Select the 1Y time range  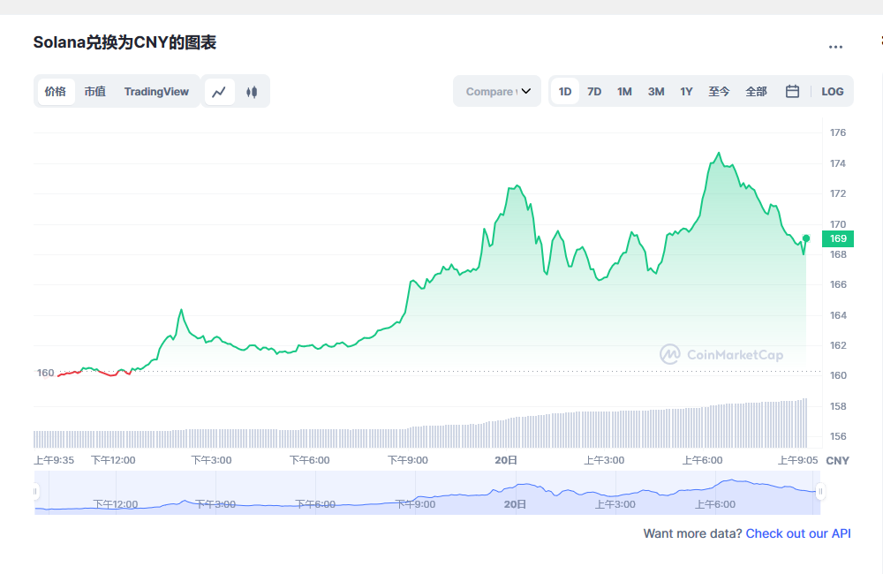pos(686,91)
